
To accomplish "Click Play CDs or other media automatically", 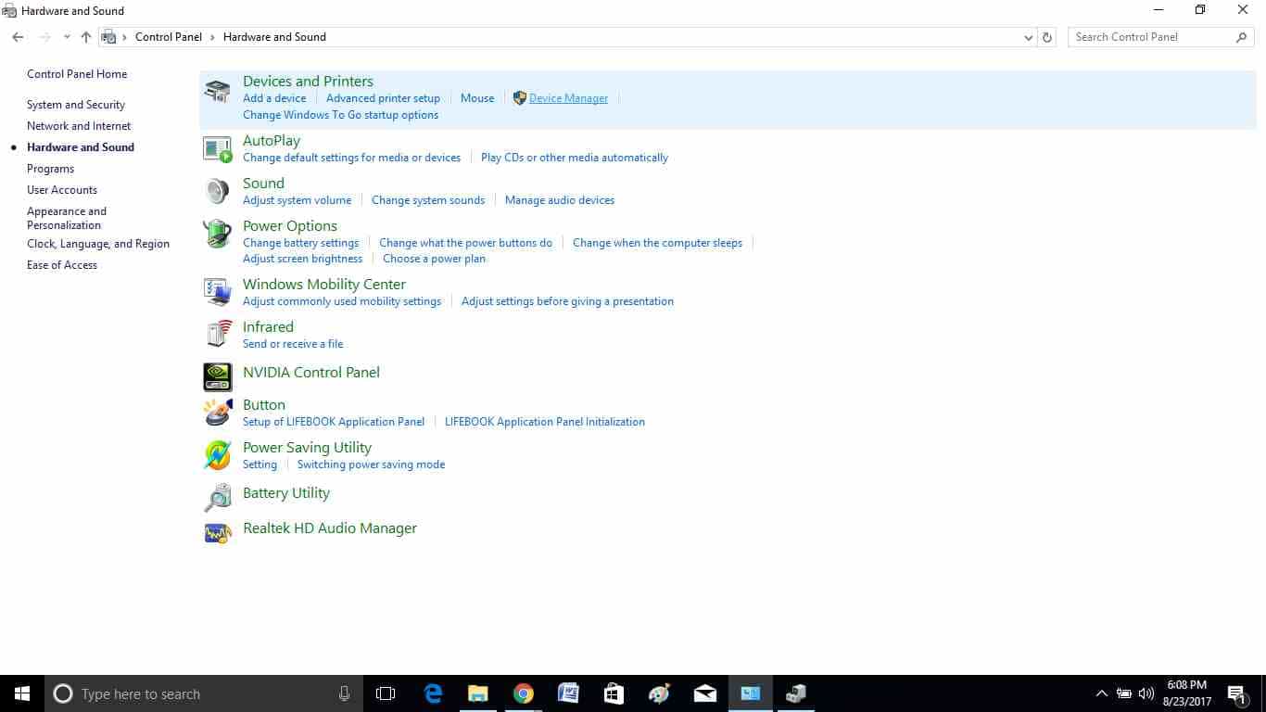I will tap(575, 158).
